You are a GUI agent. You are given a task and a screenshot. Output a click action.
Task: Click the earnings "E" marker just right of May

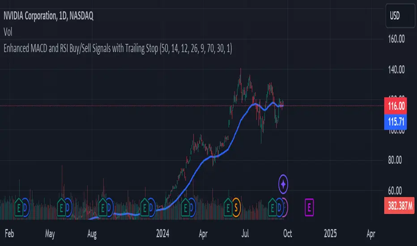61,207
